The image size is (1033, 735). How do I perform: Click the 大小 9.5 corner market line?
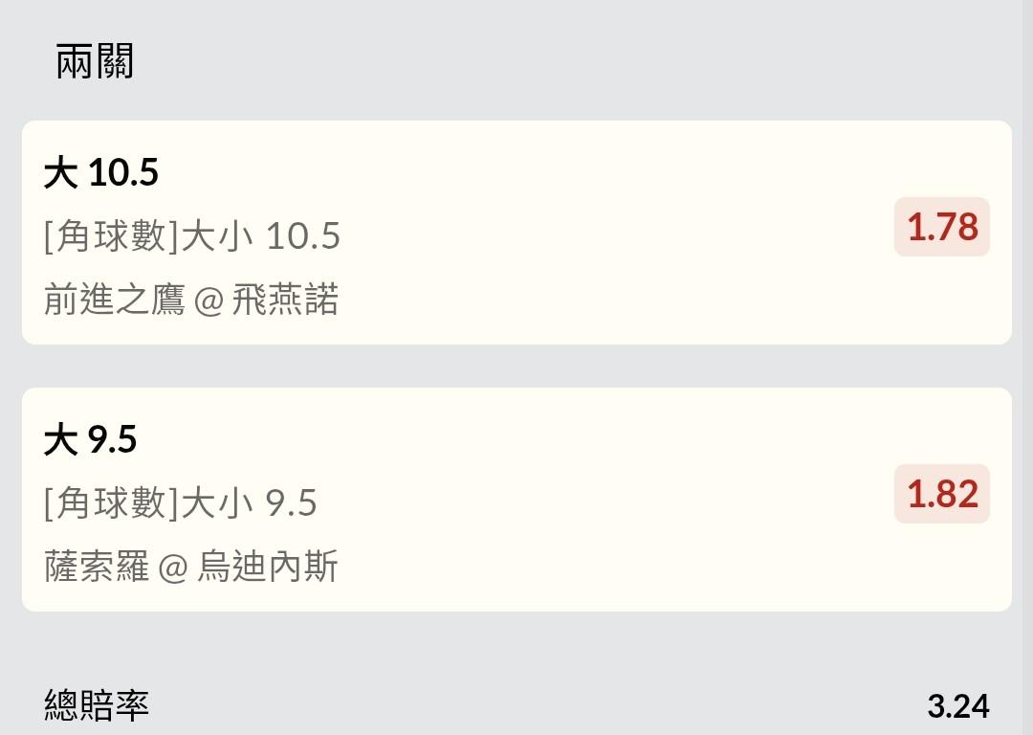[x=249, y=503]
